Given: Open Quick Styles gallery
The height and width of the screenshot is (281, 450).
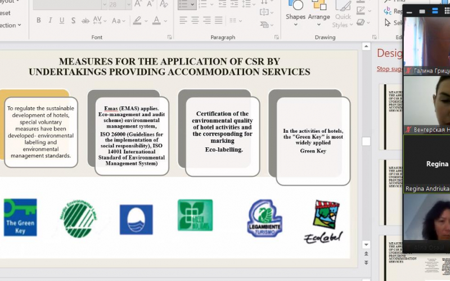Looking at the screenshot, I should tap(343, 15).
